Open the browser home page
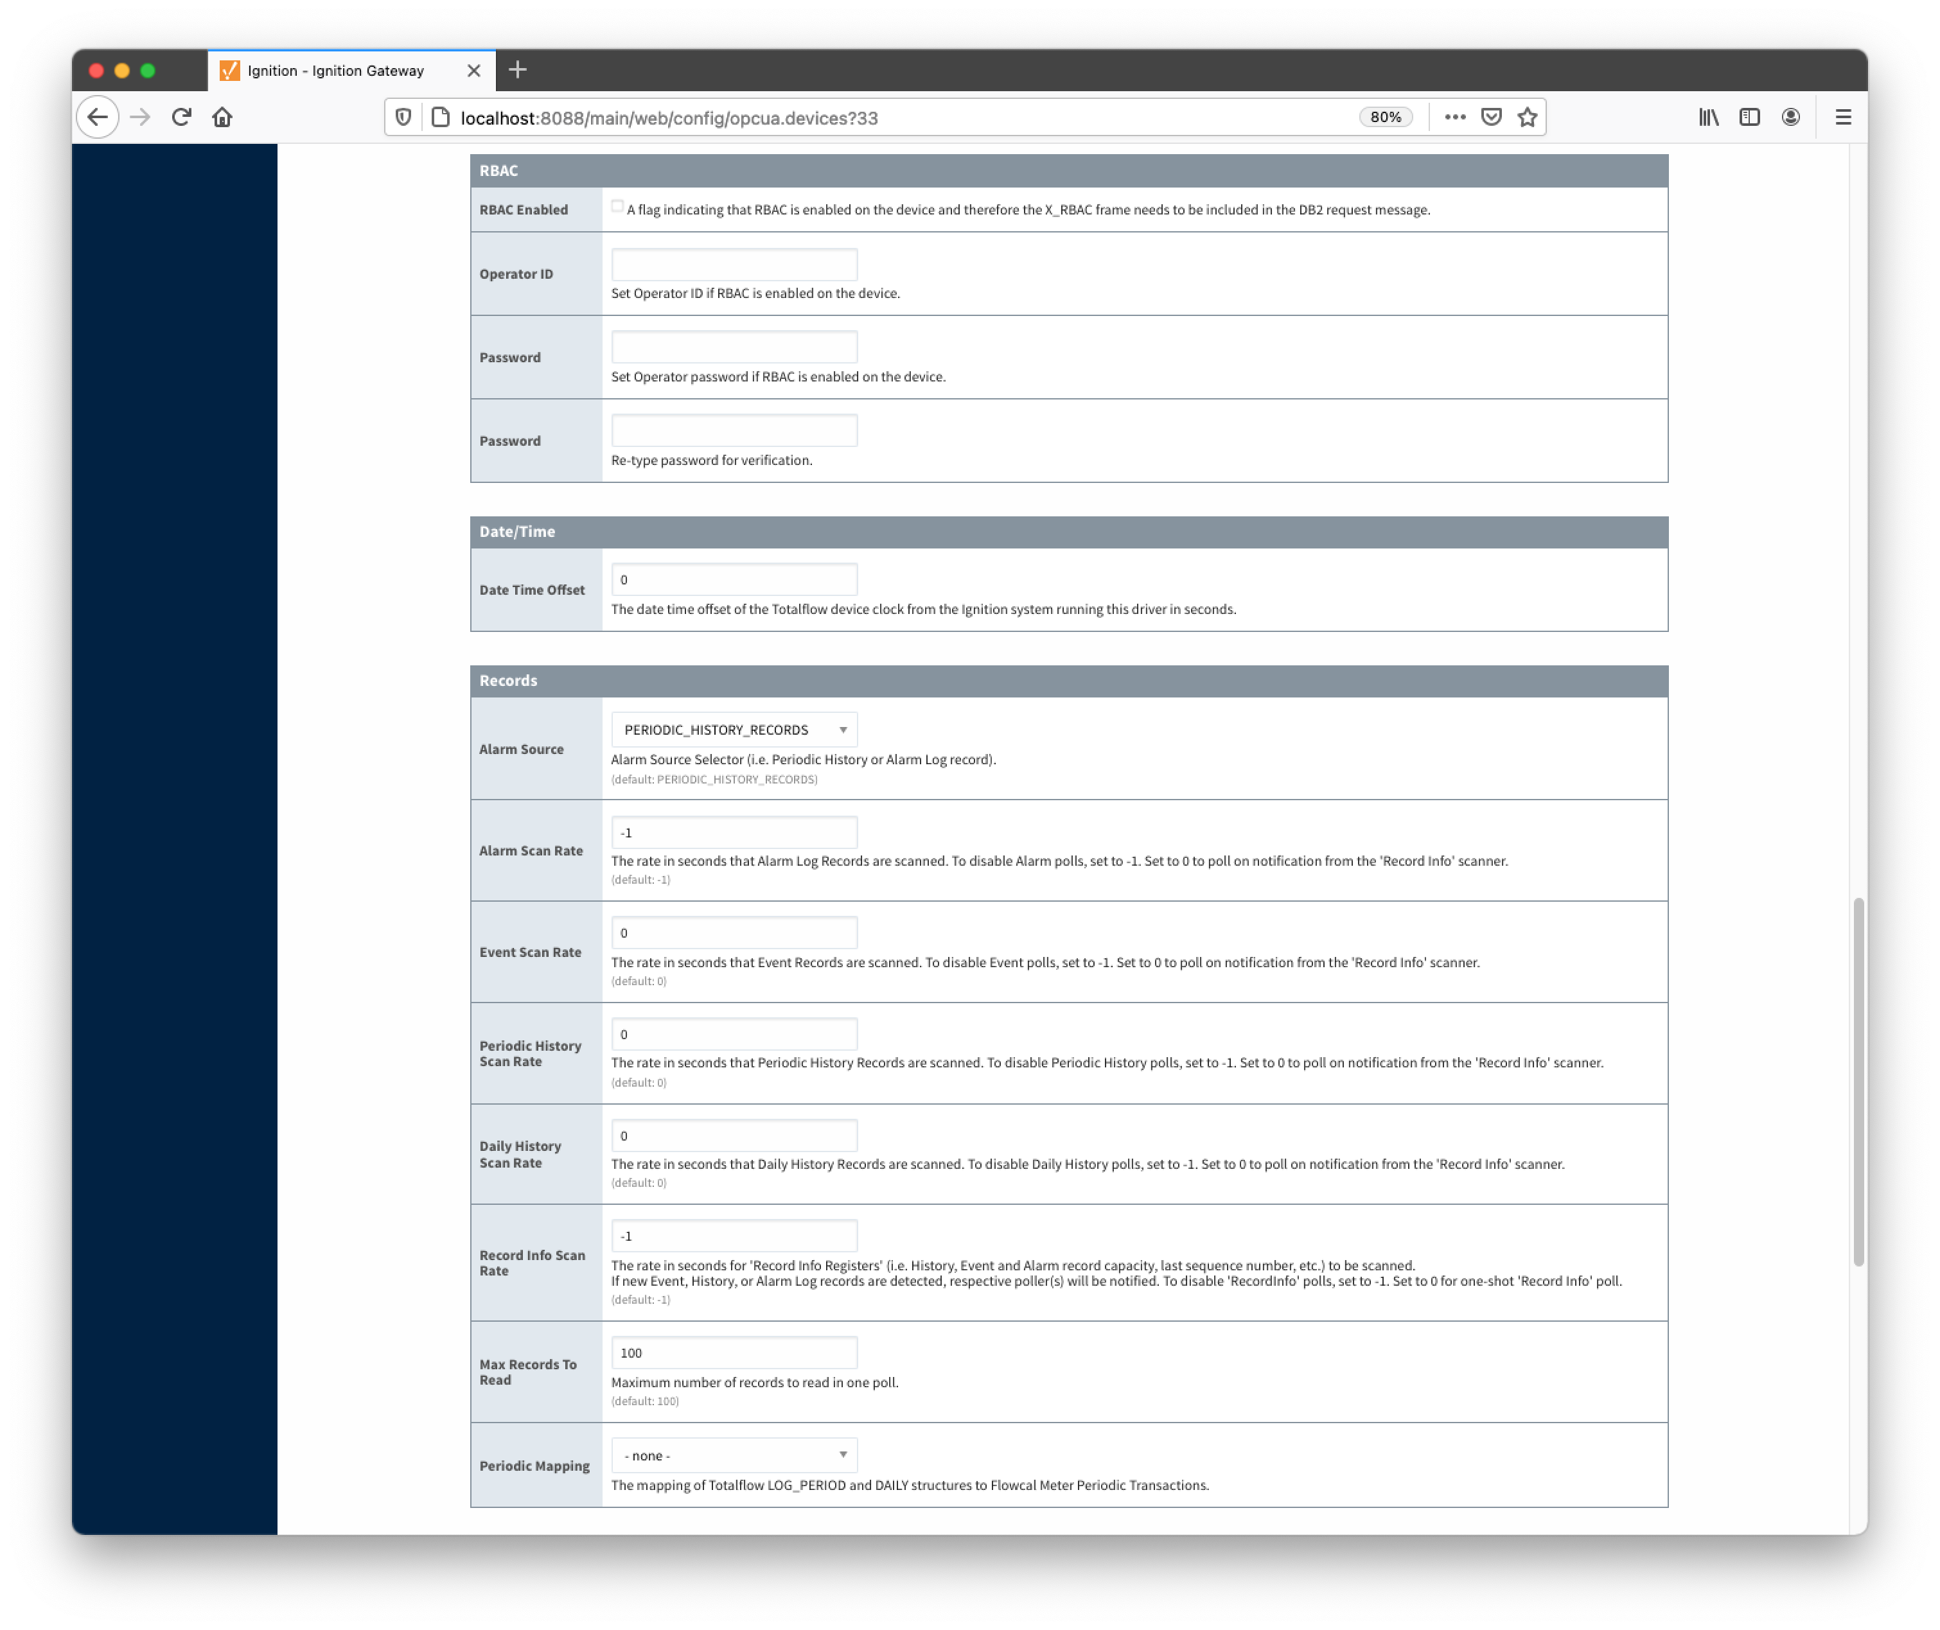This screenshot has height=1630, width=1940. click(x=222, y=118)
